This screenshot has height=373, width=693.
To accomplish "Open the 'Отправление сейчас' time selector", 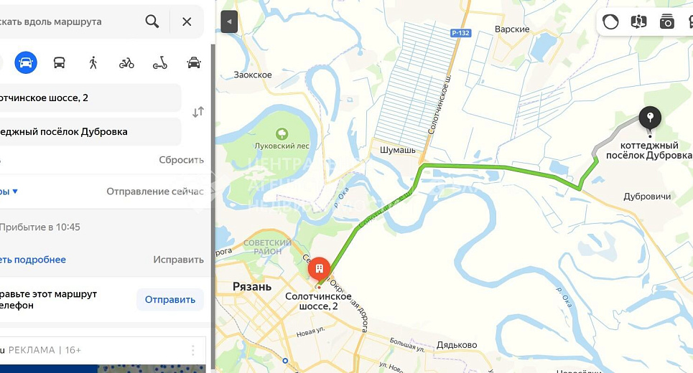I will pos(154,191).
